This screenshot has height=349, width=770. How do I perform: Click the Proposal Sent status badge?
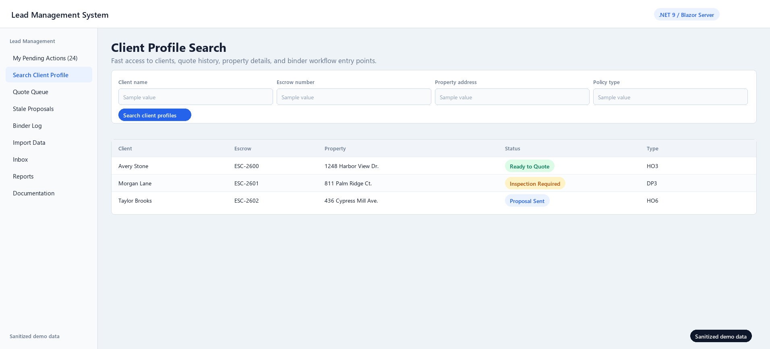[x=527, y=201]
